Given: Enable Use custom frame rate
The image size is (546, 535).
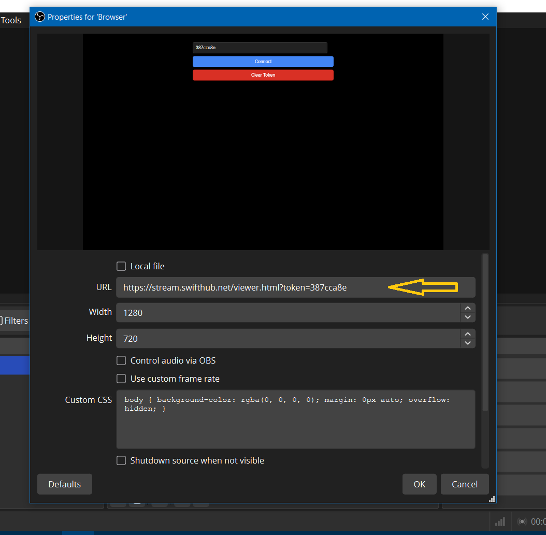Looking at the screenshot, I should [121, 379].
